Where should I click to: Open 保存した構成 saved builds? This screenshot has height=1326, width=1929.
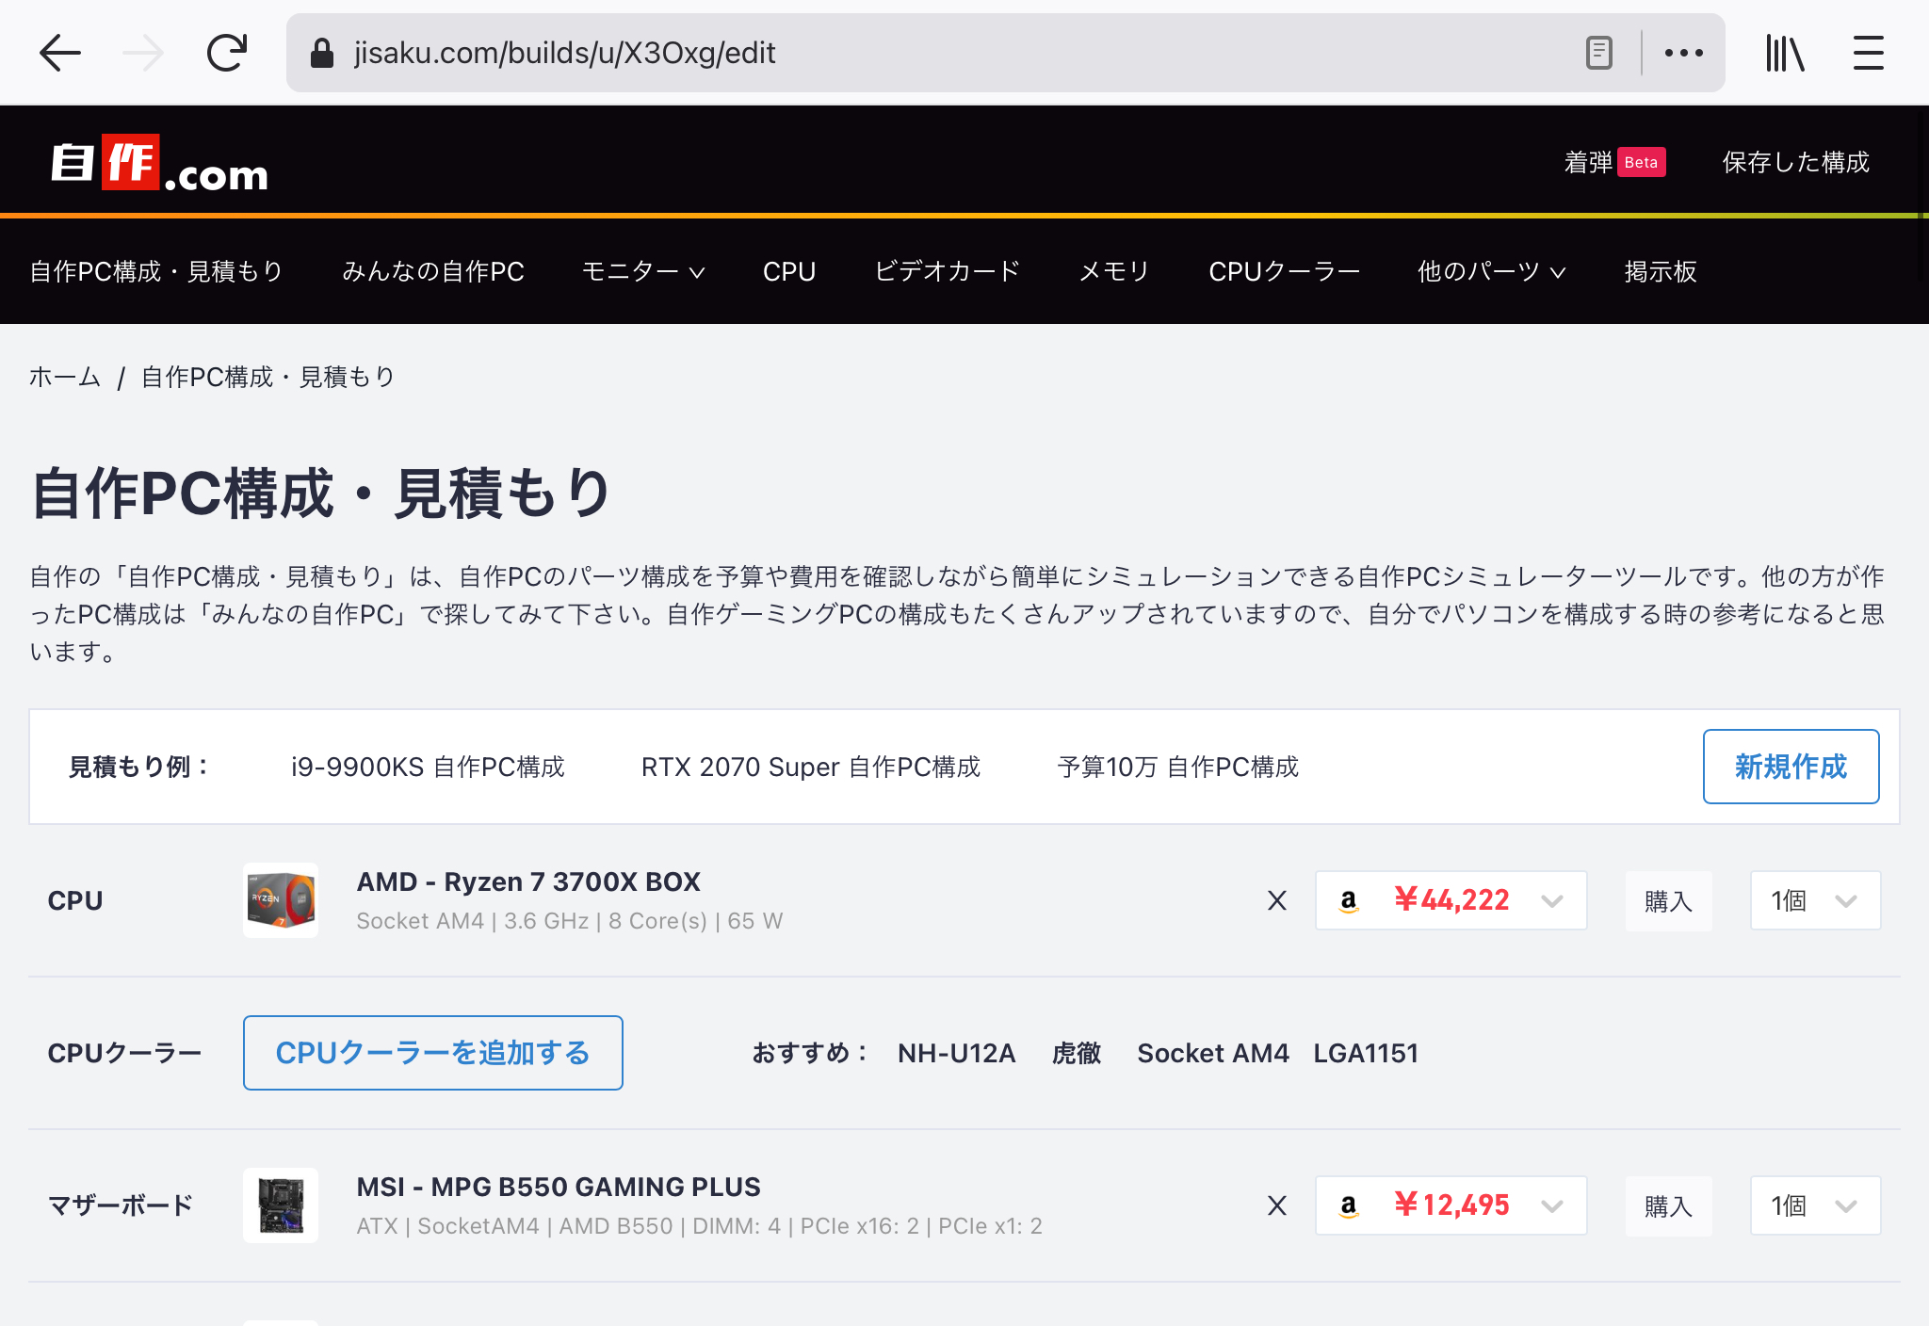(x=1795, y=162)
